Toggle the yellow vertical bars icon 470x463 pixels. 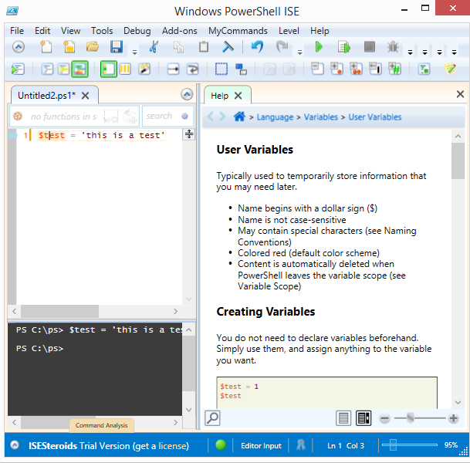[x=125, y=69]
